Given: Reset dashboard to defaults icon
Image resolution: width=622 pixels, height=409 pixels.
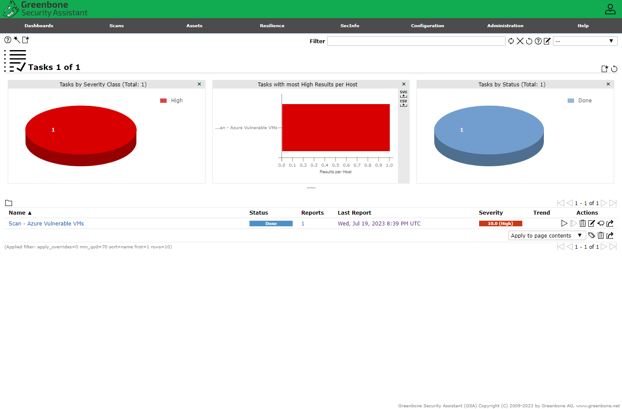Looking at the screenshot, I should tap(614, 69).
